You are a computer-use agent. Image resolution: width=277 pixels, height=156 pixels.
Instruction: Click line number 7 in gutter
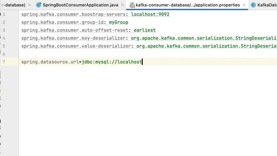4,62
